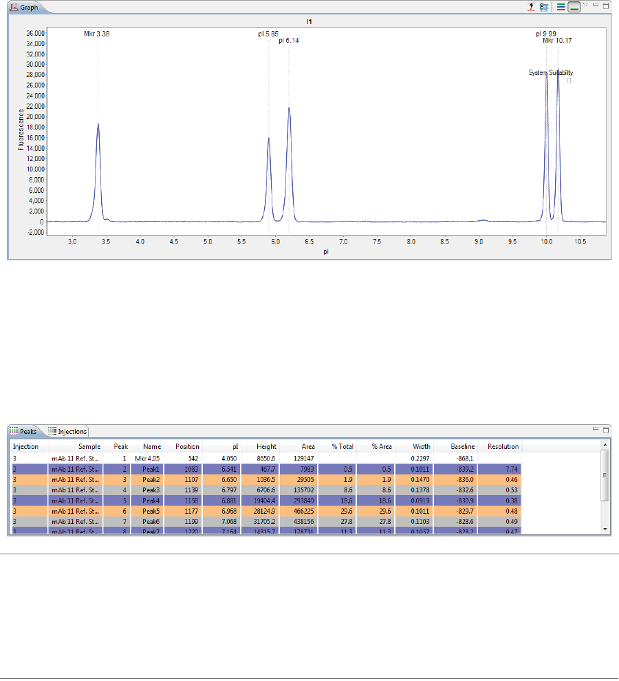
Task: Select the Peak1 row name cell
Action: click(x=147, y=469)
